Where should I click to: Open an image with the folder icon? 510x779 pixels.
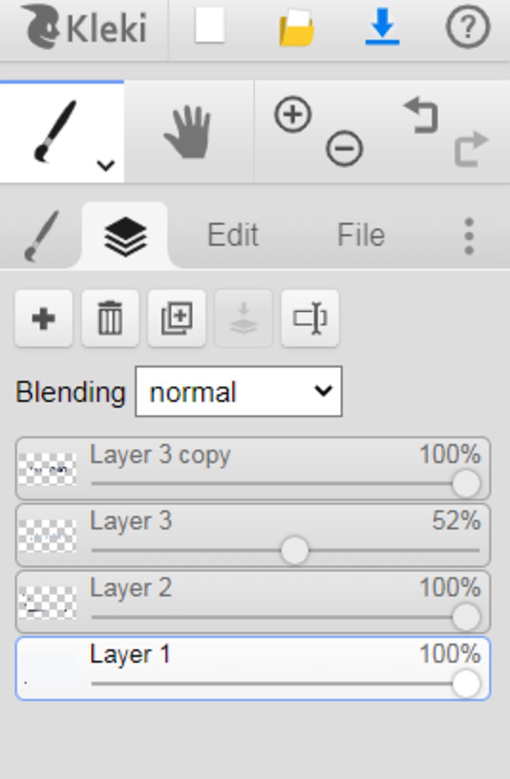(x=297, y=28)
